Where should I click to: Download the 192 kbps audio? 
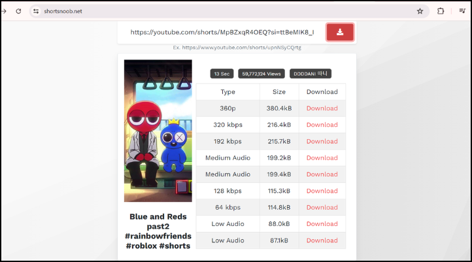[322, 141]
